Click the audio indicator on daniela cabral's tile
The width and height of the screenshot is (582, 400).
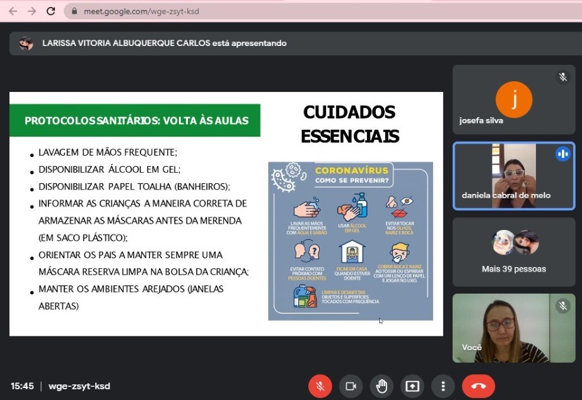pos(562,153)
